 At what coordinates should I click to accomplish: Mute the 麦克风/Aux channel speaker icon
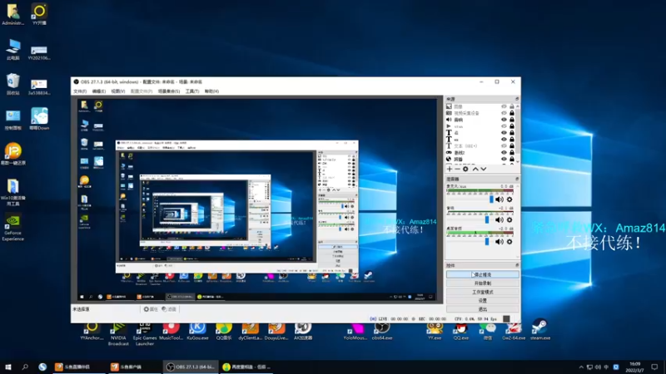pyautogui.click(x=499, y=199)
